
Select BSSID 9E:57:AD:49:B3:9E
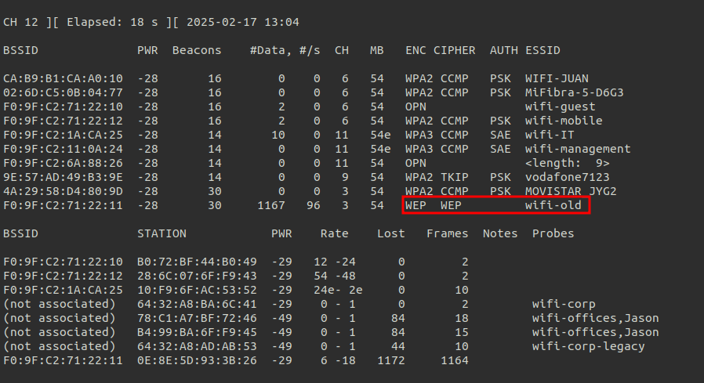click(x=63, y=177)
